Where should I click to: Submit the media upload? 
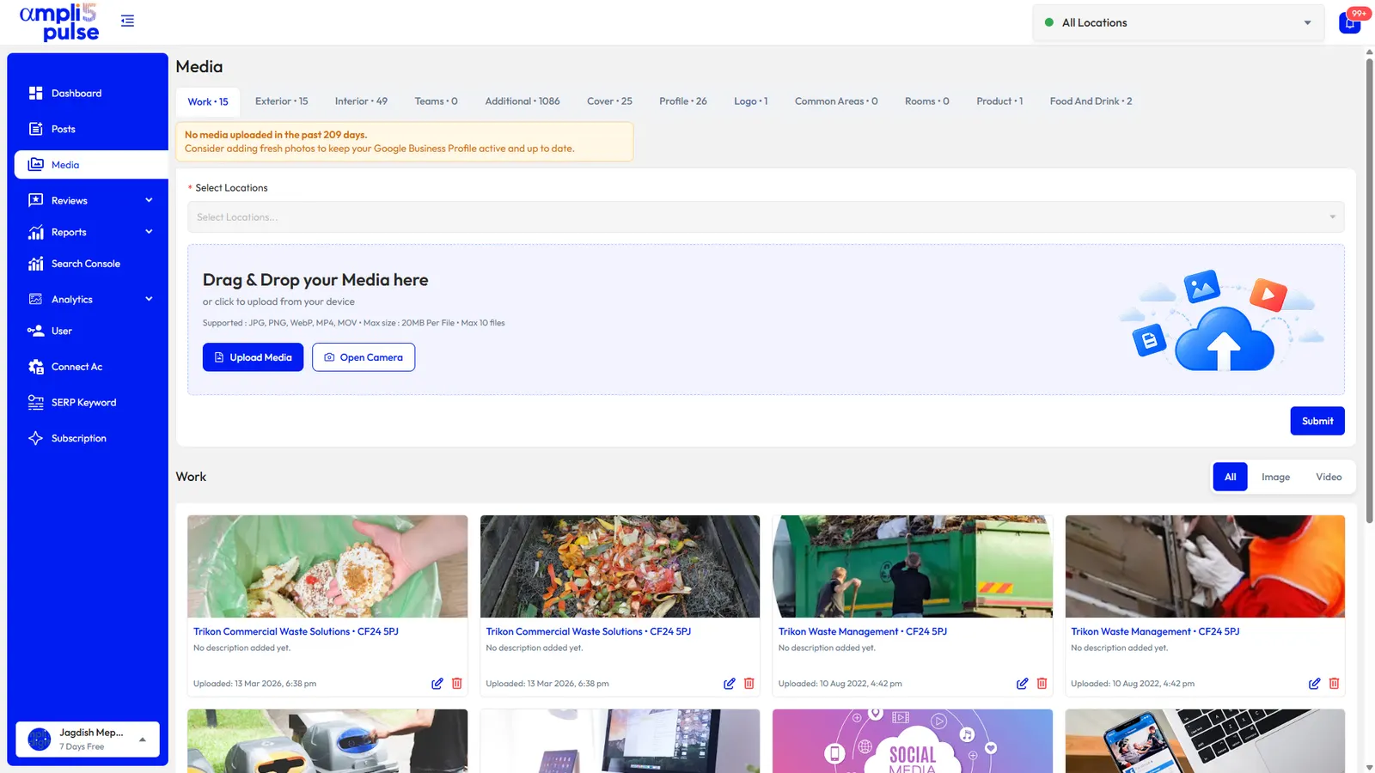point(1317,421)
